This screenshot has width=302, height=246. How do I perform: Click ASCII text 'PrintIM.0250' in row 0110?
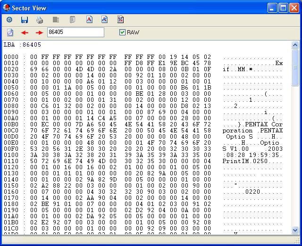click(245, 161)
